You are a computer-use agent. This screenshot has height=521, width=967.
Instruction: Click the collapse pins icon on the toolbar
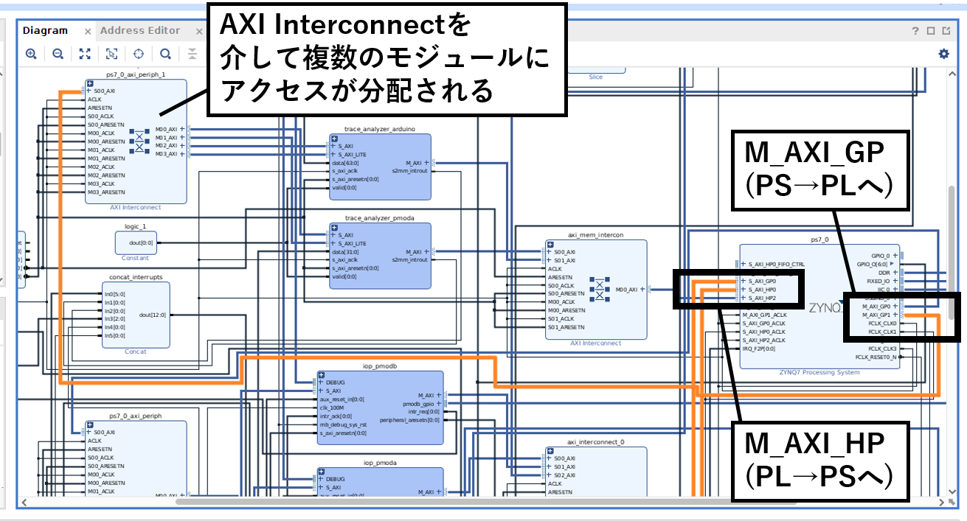(191, 54)
